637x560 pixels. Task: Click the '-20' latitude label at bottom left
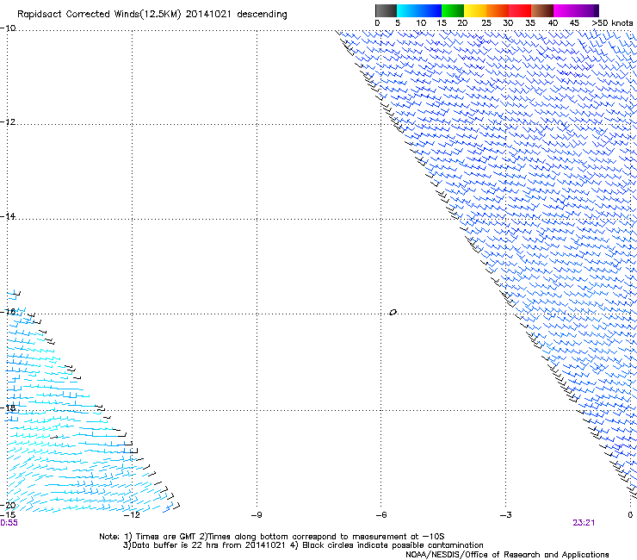(8, 505)
